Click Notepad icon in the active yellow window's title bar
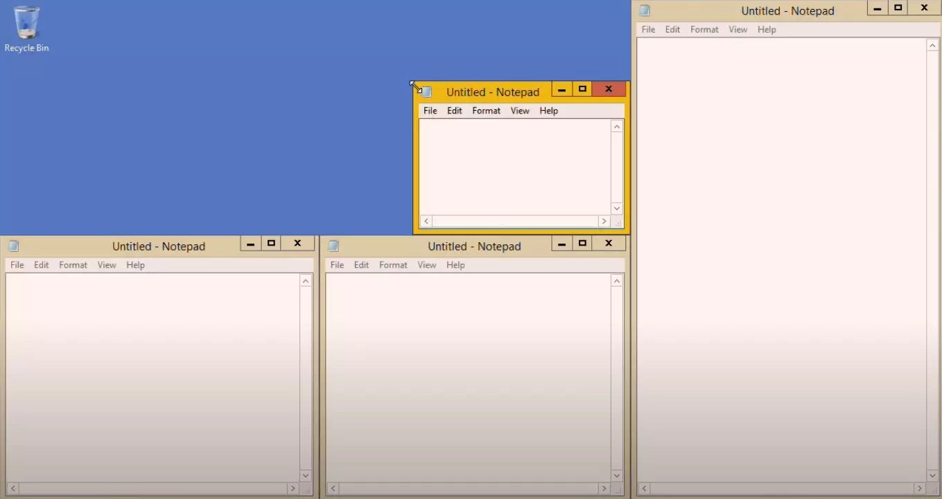 [x=427, y=92]
